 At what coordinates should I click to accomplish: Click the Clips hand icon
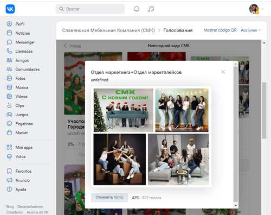(x=9, y=105)
